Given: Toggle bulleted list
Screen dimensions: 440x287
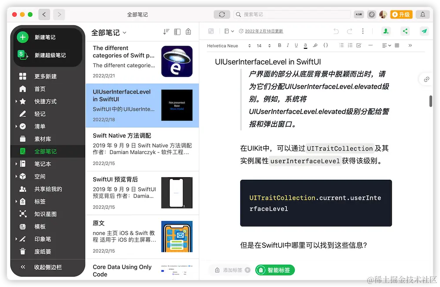Looking at the screenshot, I should click(x=341, y=45).
